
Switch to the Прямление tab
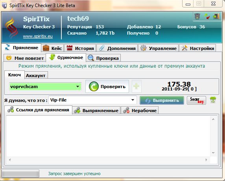22,48
